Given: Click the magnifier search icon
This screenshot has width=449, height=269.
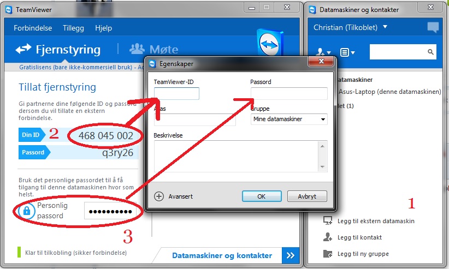Looking at the screenshot, I should click(430, 52).
